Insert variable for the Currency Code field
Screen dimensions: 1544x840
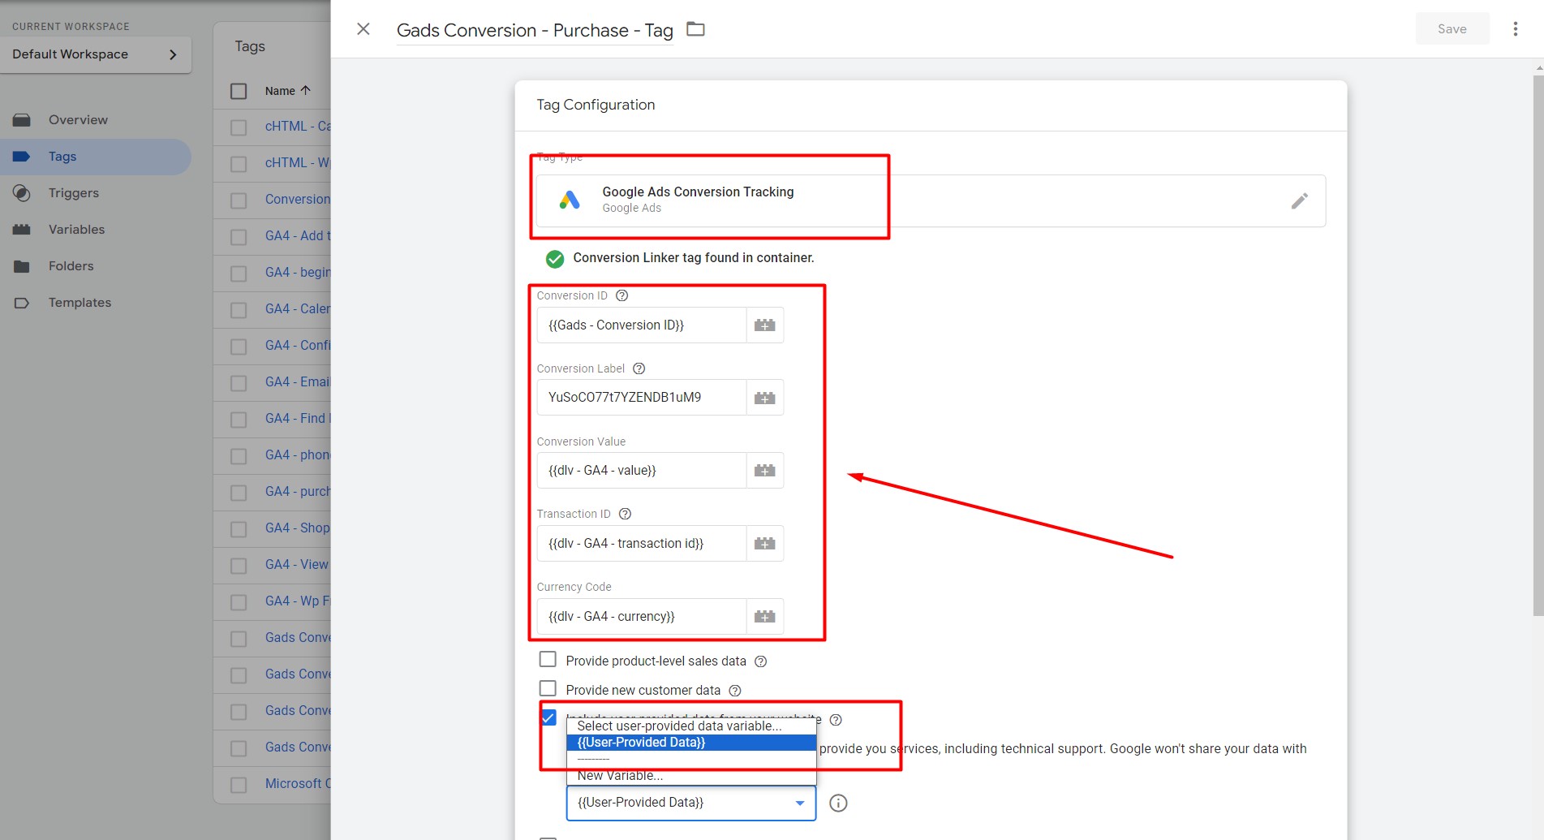click(764, 616)
